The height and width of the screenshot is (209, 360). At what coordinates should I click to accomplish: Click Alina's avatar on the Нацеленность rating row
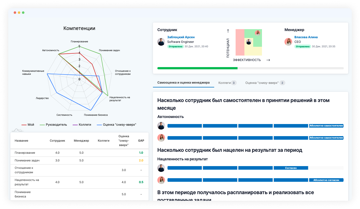point(161,180)
